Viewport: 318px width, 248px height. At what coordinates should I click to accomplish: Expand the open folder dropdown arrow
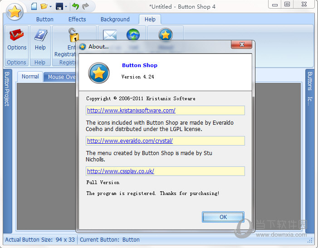[x=50, y=6]
